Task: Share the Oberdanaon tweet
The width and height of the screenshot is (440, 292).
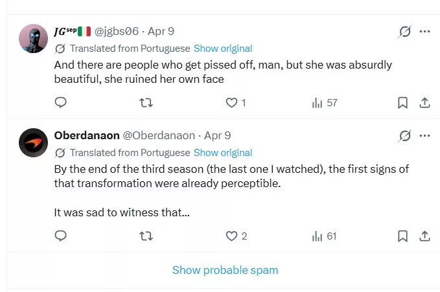Action: 425,236
